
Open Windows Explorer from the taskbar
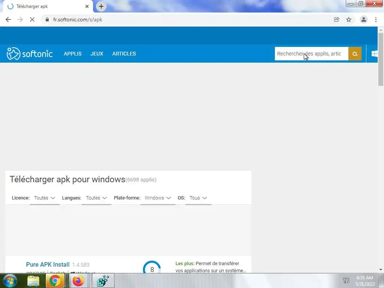(33, 280)
